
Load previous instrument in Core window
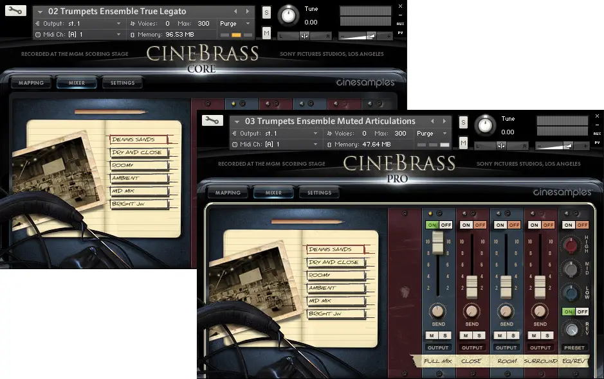pos(235,11)
